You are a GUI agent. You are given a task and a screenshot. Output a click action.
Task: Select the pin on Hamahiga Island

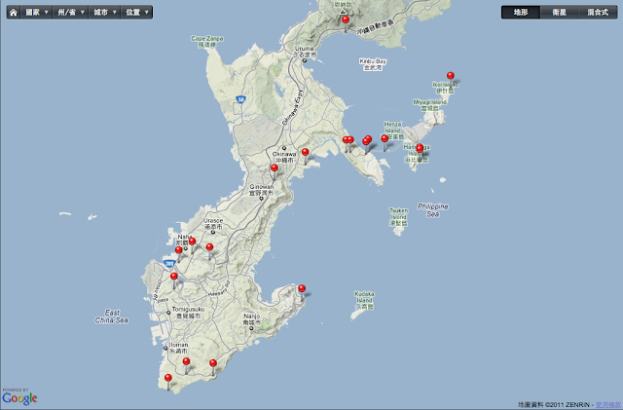420,148
